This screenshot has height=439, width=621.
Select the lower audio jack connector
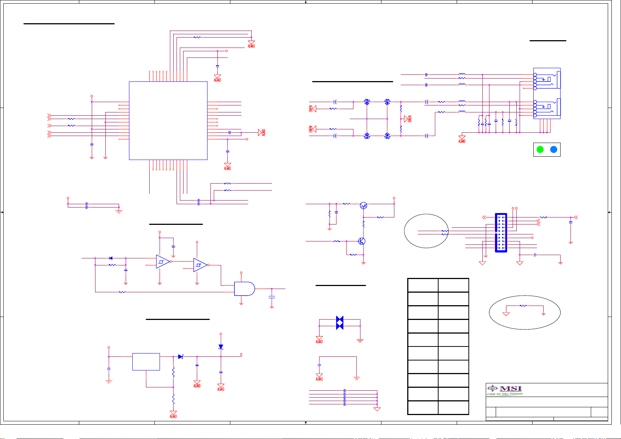547,108
